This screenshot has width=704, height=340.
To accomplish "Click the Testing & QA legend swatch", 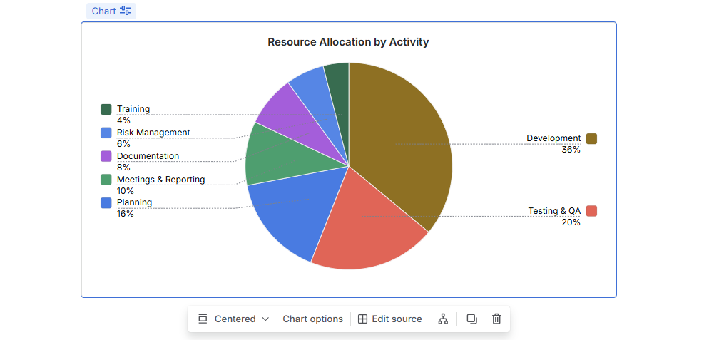I will tap(591, 211).
